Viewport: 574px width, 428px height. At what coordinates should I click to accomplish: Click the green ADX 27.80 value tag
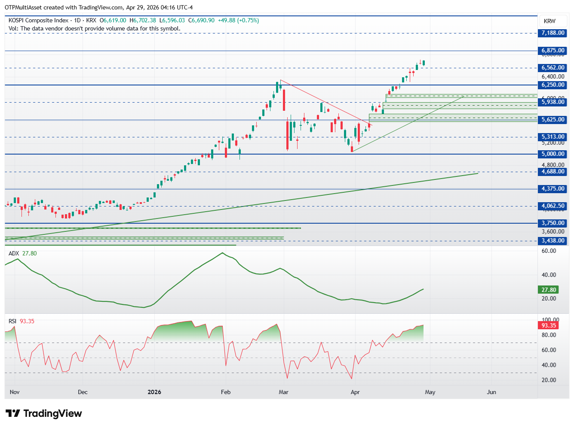549,290
